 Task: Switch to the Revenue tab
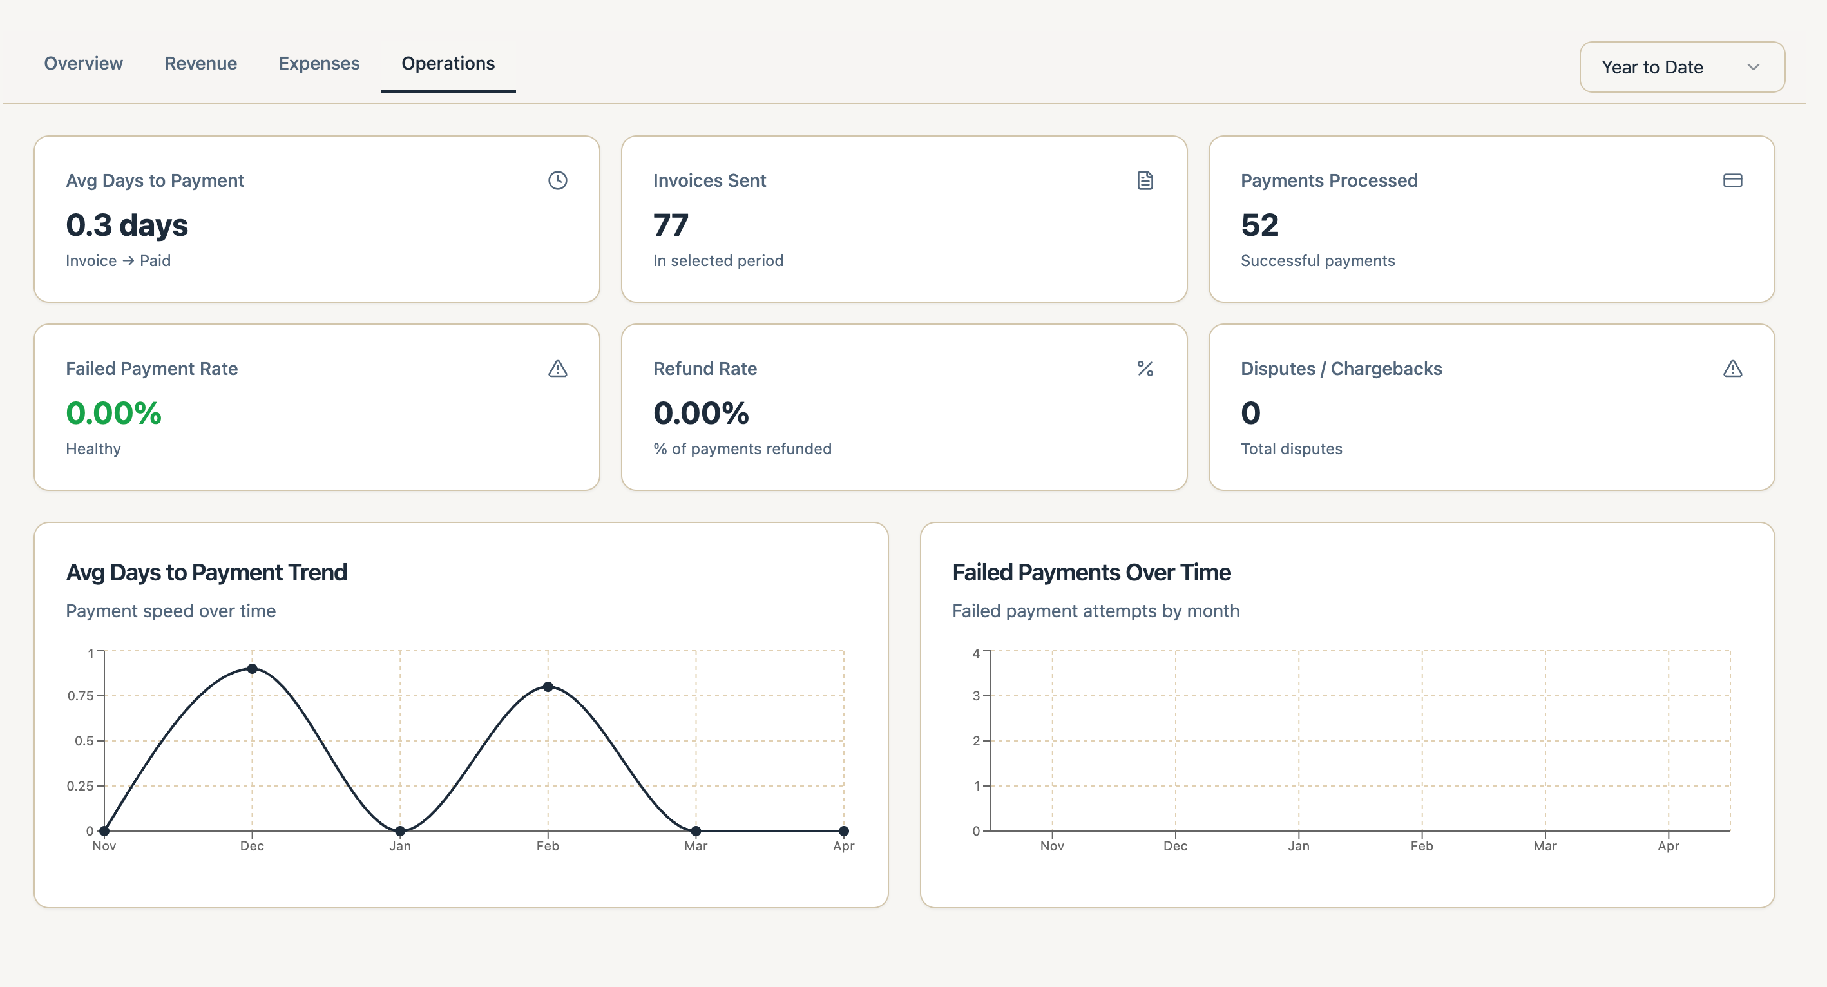[201, 63]
